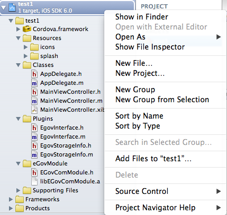Click the MainViewController.xib interface file icon
Viewport: 227px width, 215px height.
click(34, 110)
